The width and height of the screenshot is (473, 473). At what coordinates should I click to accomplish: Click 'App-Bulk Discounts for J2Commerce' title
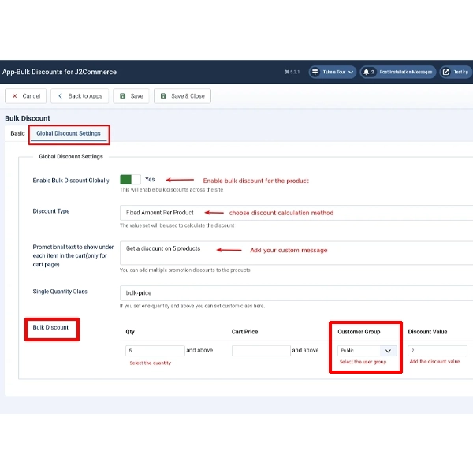(59, 72)
